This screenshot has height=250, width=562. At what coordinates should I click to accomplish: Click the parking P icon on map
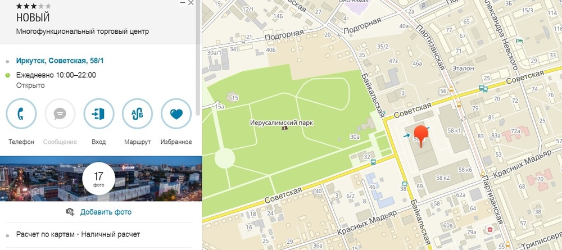pos(425,6)
